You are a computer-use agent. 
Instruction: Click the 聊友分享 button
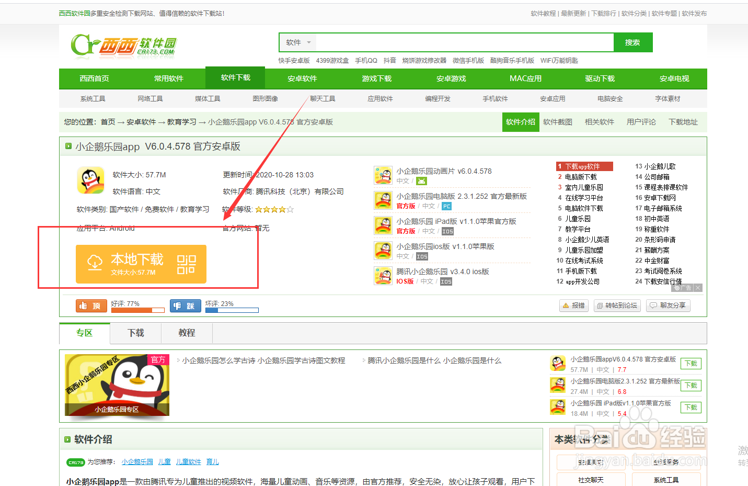coord(668,306)
